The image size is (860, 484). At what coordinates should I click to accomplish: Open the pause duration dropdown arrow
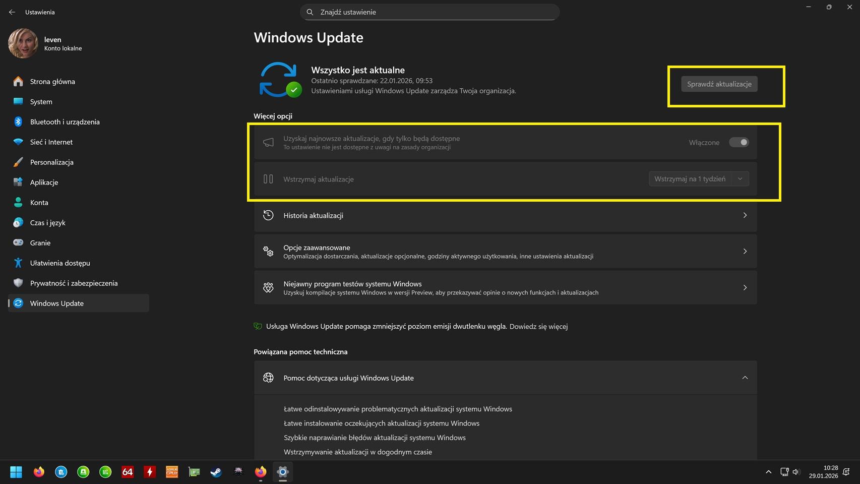pos(740,179)
